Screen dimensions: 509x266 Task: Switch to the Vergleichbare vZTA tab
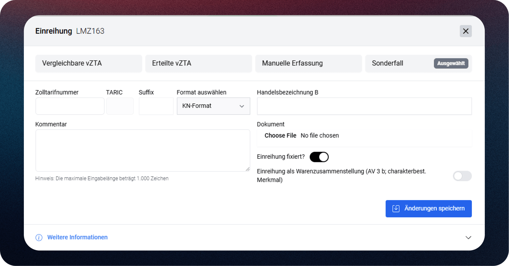click(88, 63)
